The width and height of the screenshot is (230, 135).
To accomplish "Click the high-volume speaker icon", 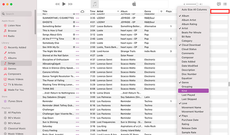I will (x=201, y=4).
